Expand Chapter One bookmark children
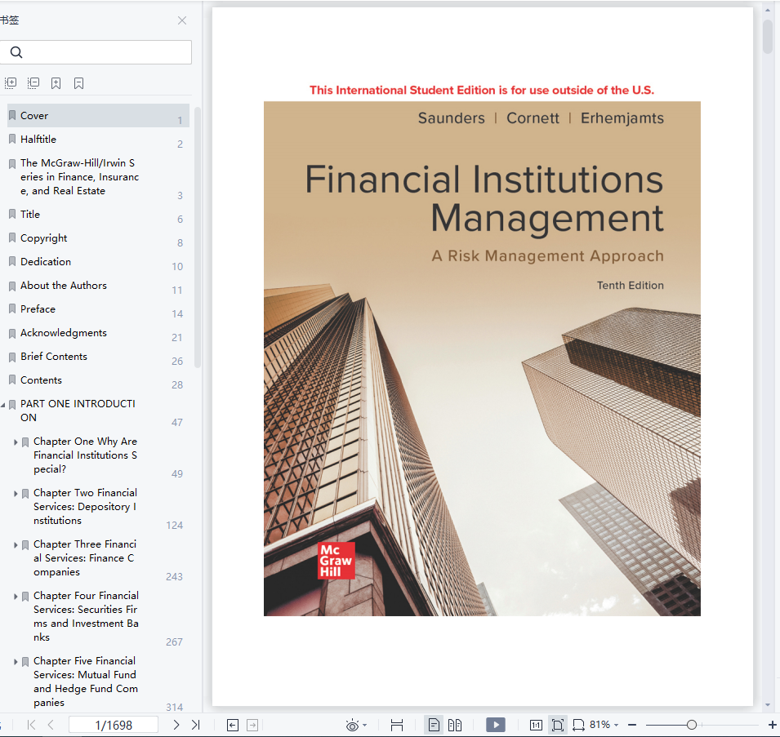780x737 pixels. [x=16, y=442]
